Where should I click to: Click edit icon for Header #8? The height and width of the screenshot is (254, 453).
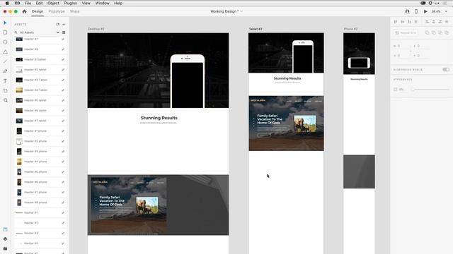(63, 49)
